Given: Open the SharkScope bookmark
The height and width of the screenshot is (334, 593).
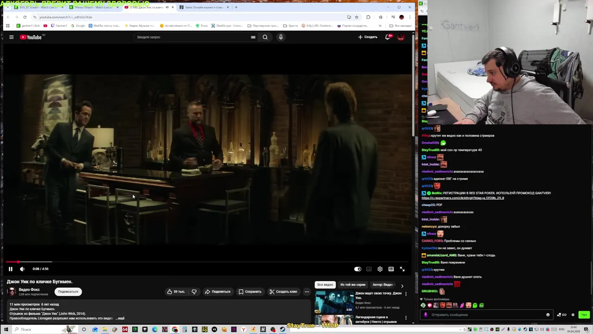Looking at the screenshot, I should coord(227,26).
